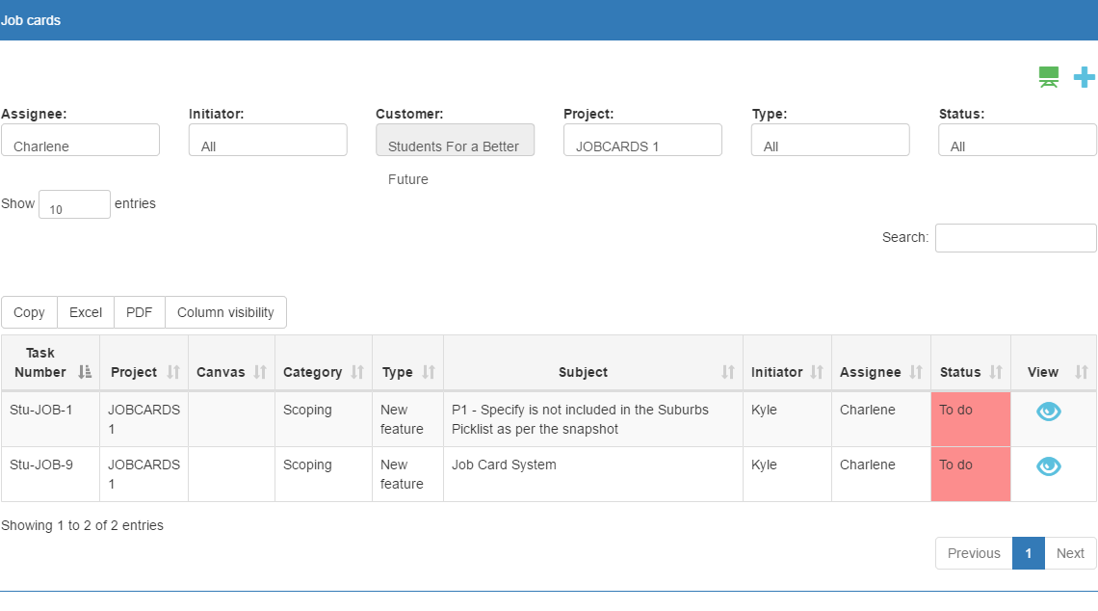Click the Stu-JOB-9 task number cell
This screenshot has width=1098, height=611.
click(x=50, y=474)
